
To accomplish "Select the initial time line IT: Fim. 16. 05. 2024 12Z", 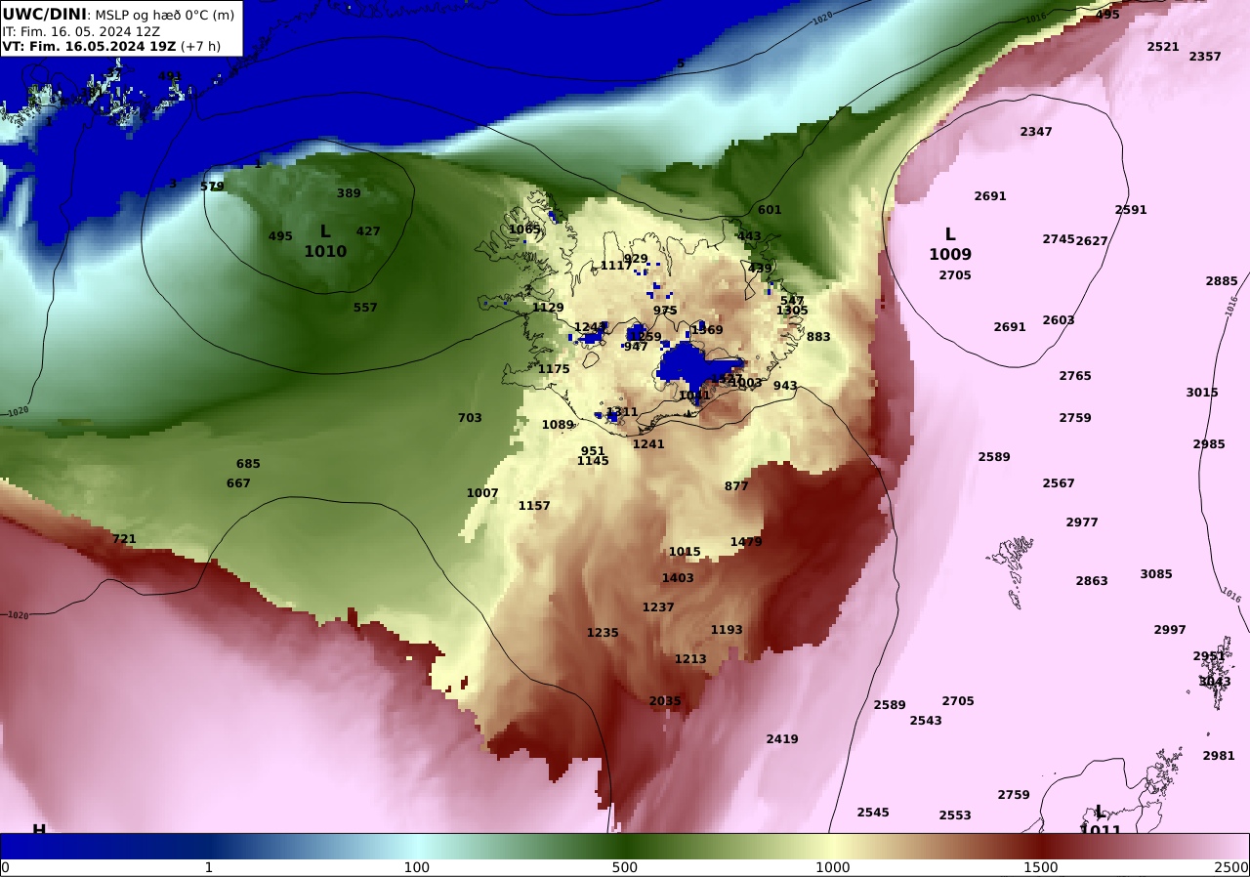I will (81, 31).
